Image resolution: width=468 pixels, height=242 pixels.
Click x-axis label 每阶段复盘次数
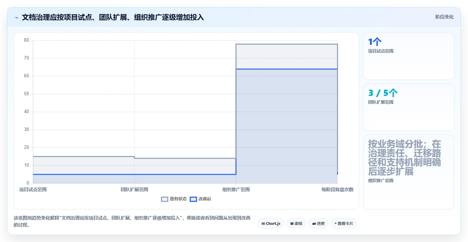(x=337, y=189)
